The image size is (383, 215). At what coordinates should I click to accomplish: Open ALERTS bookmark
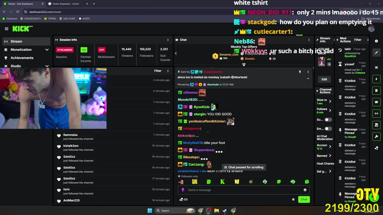coord(84,19)
